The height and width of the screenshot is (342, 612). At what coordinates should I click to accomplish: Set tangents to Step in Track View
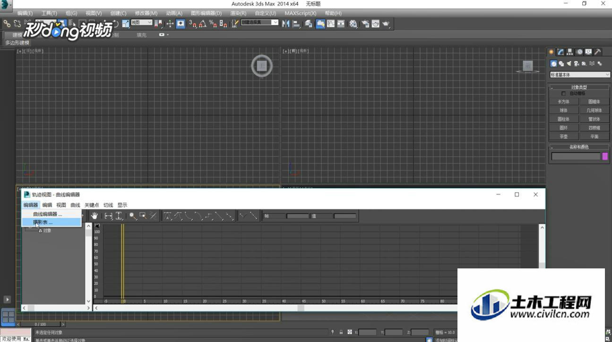click(209, 216)
